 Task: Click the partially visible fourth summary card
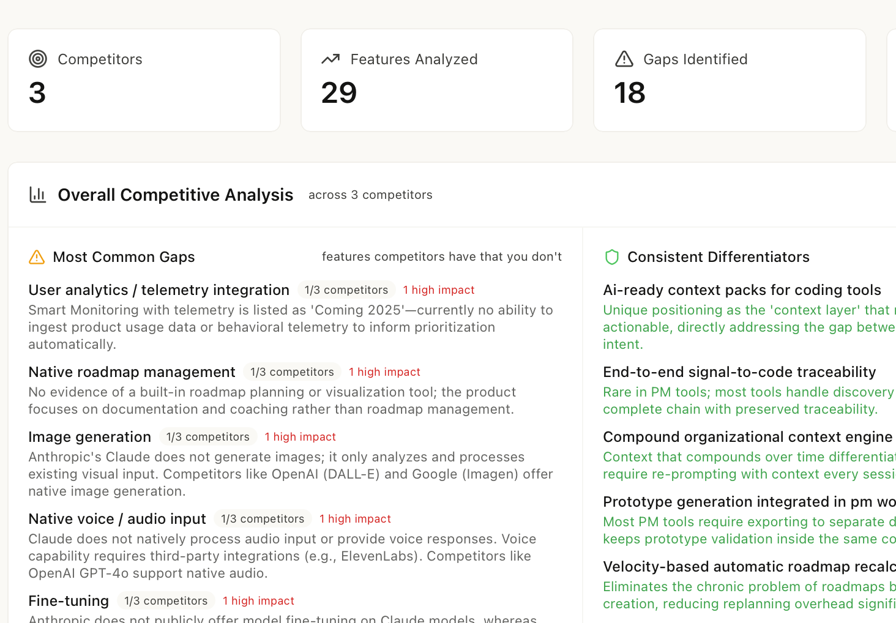(892, 80)
